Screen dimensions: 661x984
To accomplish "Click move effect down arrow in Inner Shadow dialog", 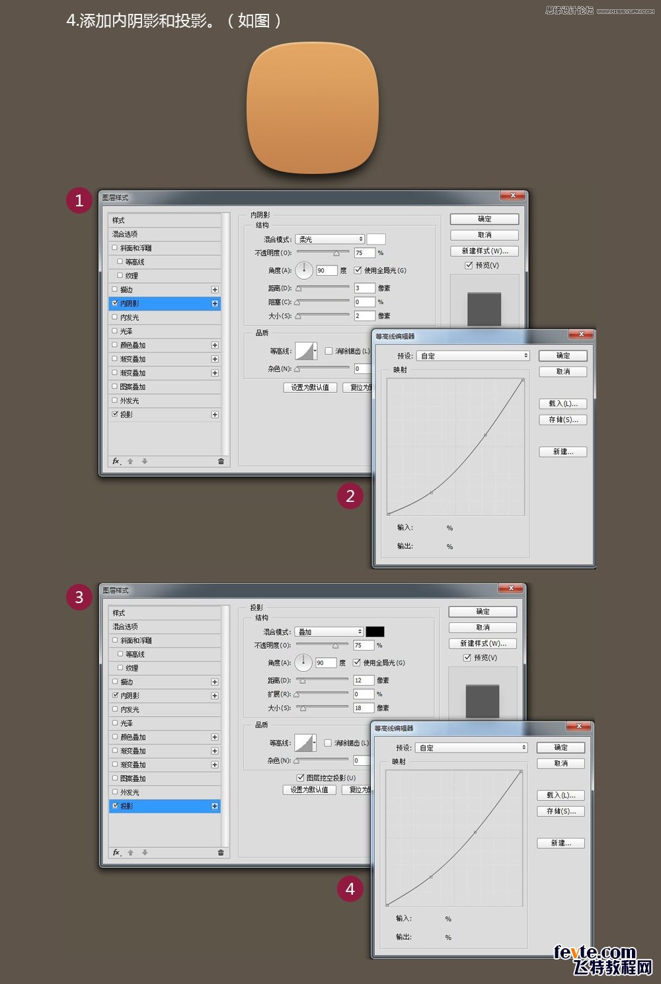I will pos(144,461).
